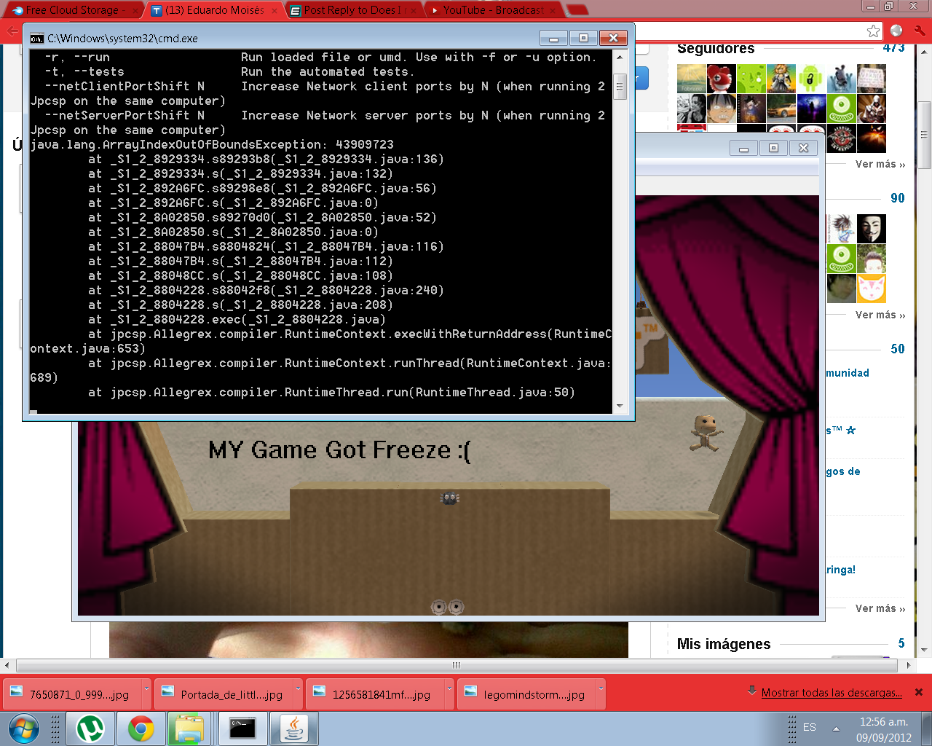The image size is (932, 746).
Task: Switch to the Free Cloud Storage tab
Action: coord(71,10)
